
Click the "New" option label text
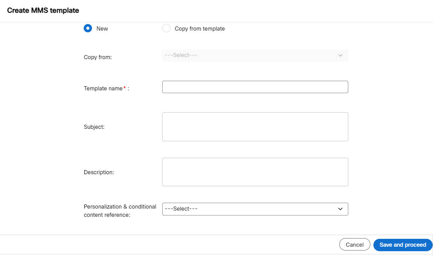pyautogui.click(x=102, y=29)
